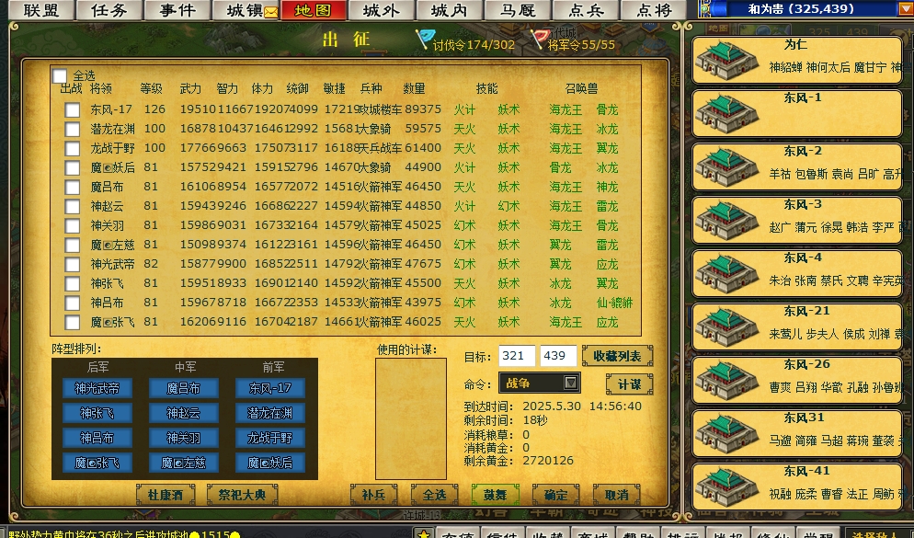Select 龙战于野 slot in 前军 formation
914x538 pixels.
point(270,438)
